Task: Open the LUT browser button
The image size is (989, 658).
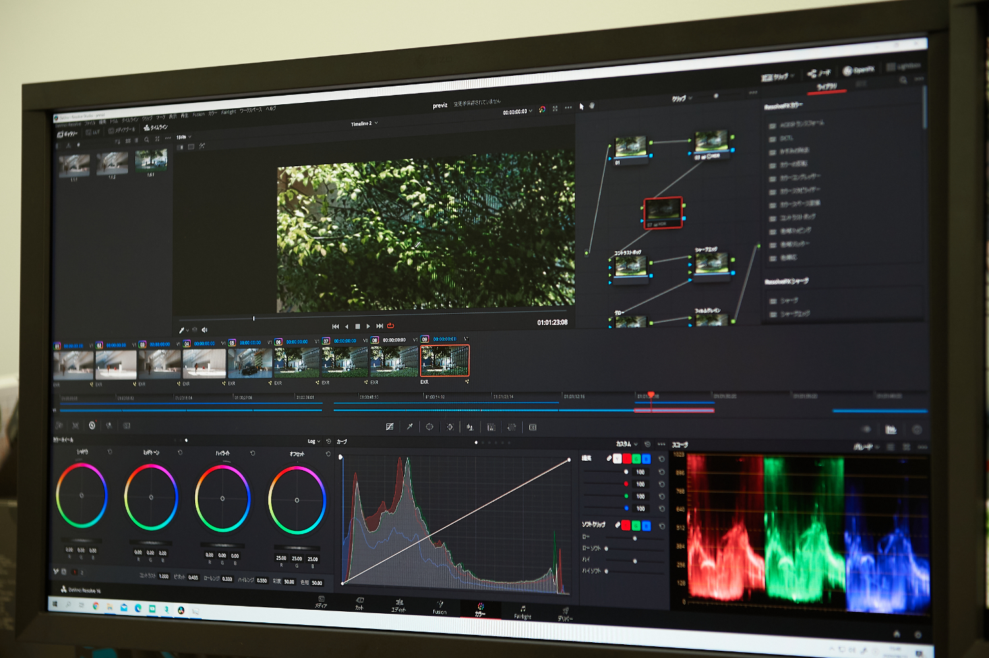Action: tap(92, 133)
